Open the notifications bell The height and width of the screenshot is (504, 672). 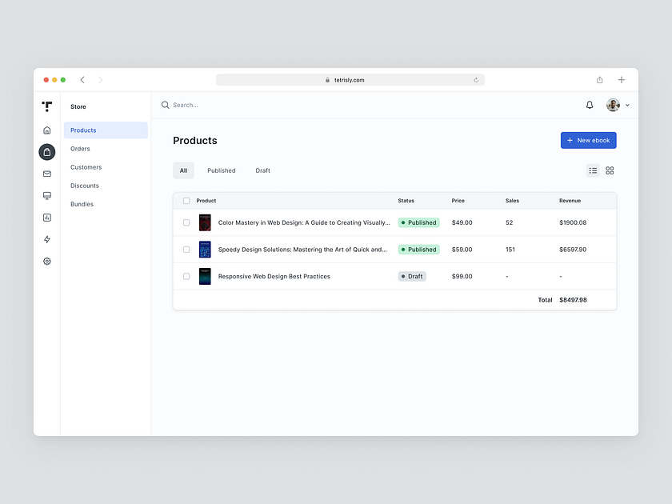tap(589, 105)
